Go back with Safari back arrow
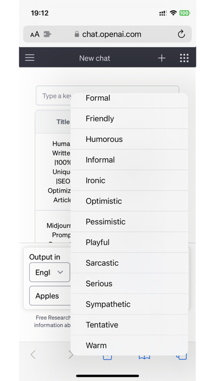The height and width of the screenshot is (381, 215). point(33,355)
